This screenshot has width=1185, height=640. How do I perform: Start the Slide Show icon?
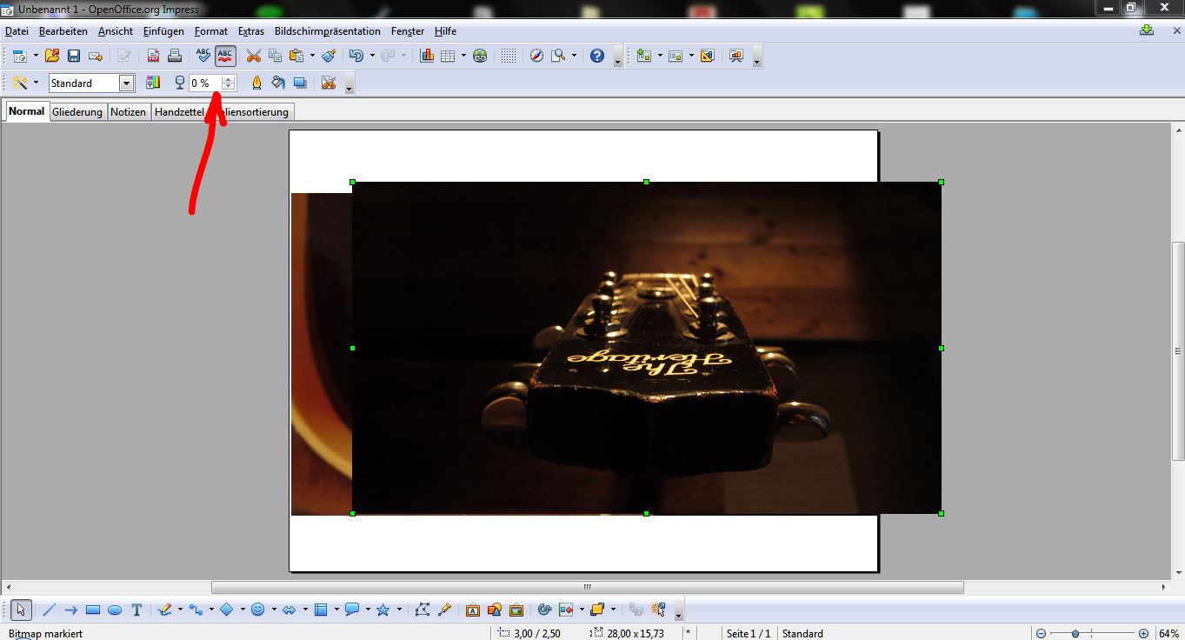click(x=736, y=56)
